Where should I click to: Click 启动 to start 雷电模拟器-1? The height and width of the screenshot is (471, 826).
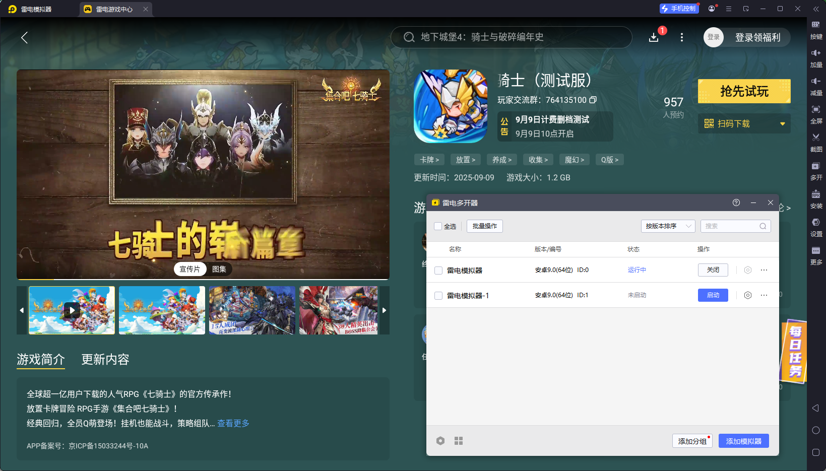click(x=713, y=295)
